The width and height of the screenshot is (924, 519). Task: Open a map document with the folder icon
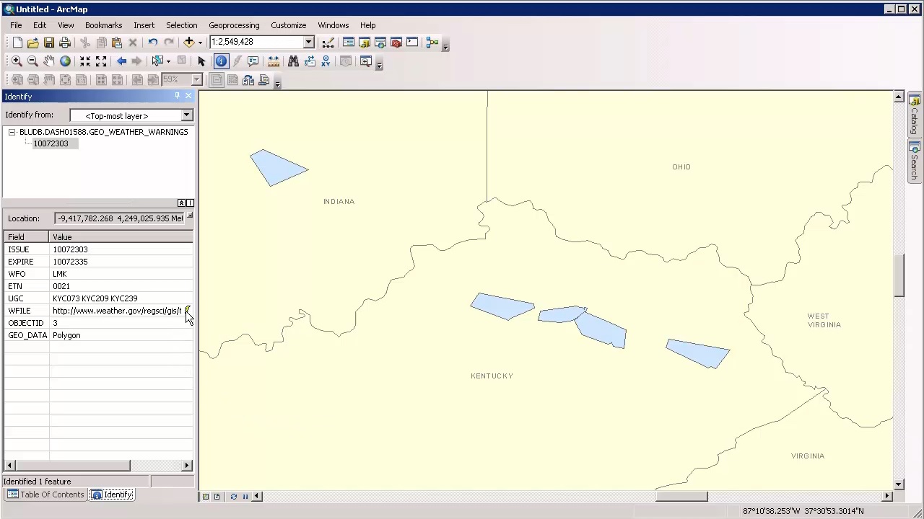(x=33, y=43)
